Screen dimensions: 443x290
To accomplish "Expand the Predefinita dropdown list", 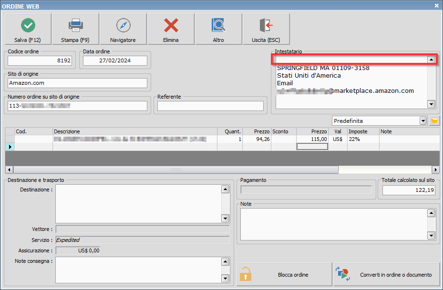I will [423, 121].
